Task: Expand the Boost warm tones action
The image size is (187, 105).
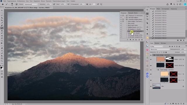Action: tap(127, 25)
